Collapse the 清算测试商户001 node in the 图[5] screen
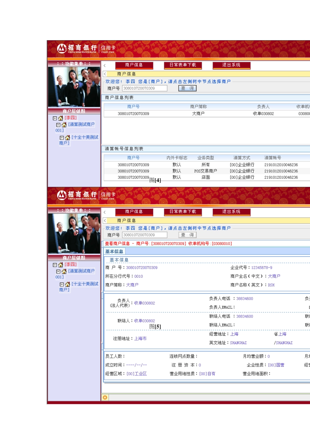 tap(58, 271)
